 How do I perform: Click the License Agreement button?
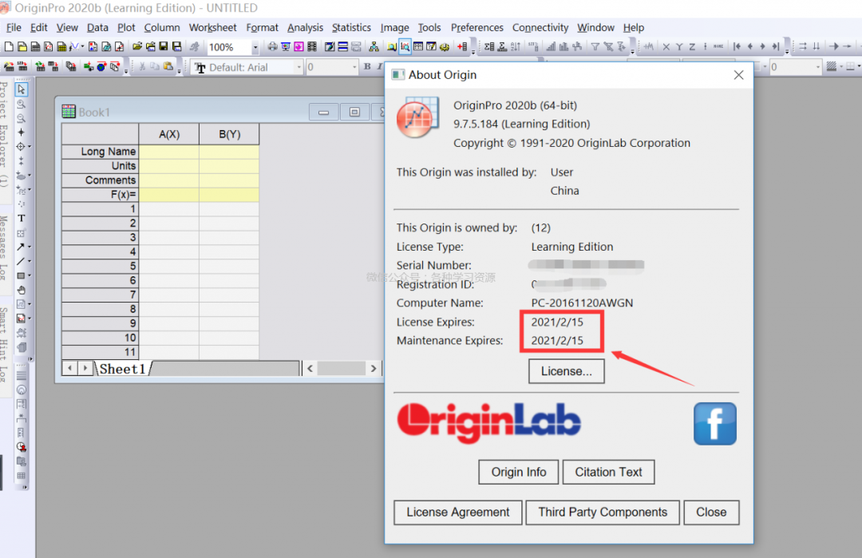coord(458,512)
